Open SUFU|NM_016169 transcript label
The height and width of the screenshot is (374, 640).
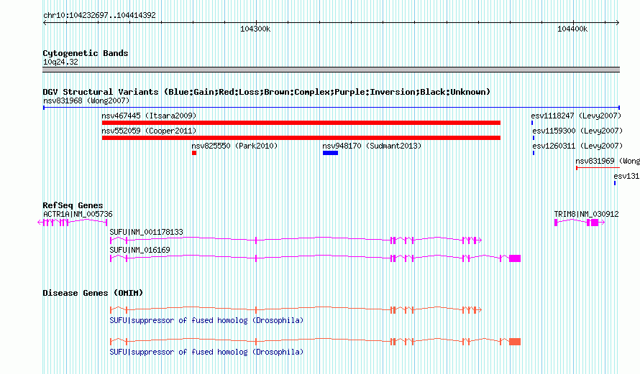[140, 250]
